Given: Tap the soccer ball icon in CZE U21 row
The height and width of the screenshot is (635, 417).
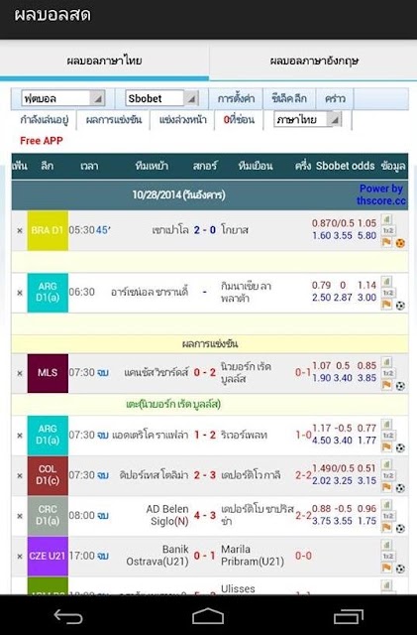Looking at the screenshot, I should pyautogui.click(x=400, y=569).
